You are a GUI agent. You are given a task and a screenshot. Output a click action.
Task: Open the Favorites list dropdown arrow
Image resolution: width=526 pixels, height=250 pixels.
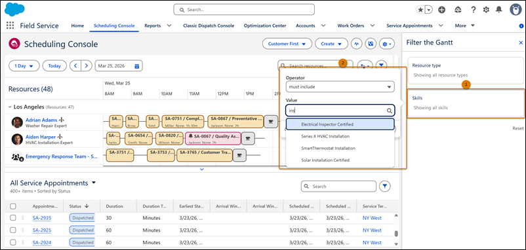(x=429, y=10)
